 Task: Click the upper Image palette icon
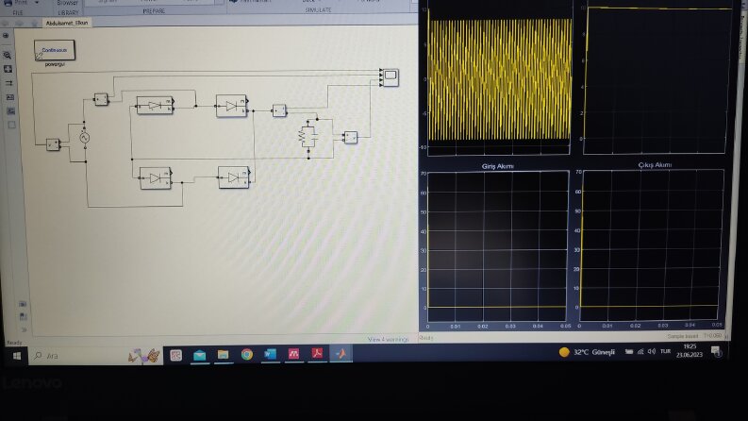coord(10,97)
